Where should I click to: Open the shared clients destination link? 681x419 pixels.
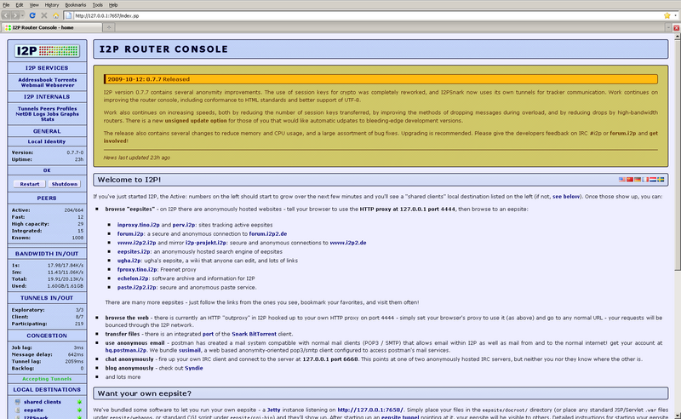point(42,402)
